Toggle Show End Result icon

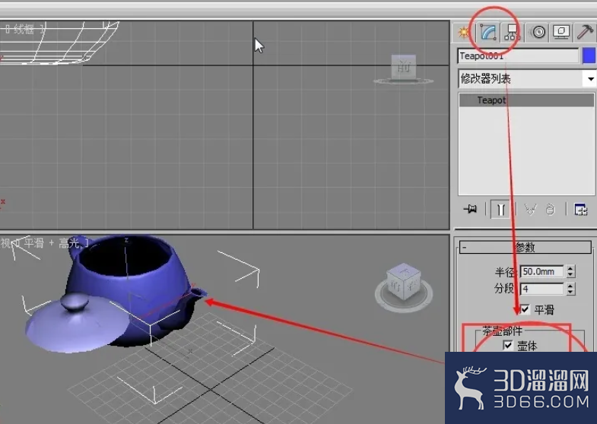(x=500, y=210)
